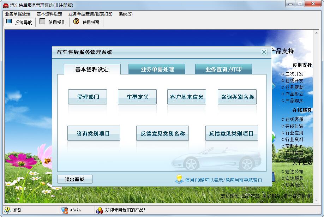The image size is (324, 217).
Task: Click the welcome message icon in status bar
Action: [100, 210]
